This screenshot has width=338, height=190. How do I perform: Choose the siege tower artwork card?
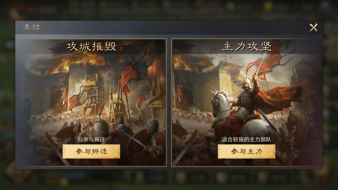coord(91,103)
